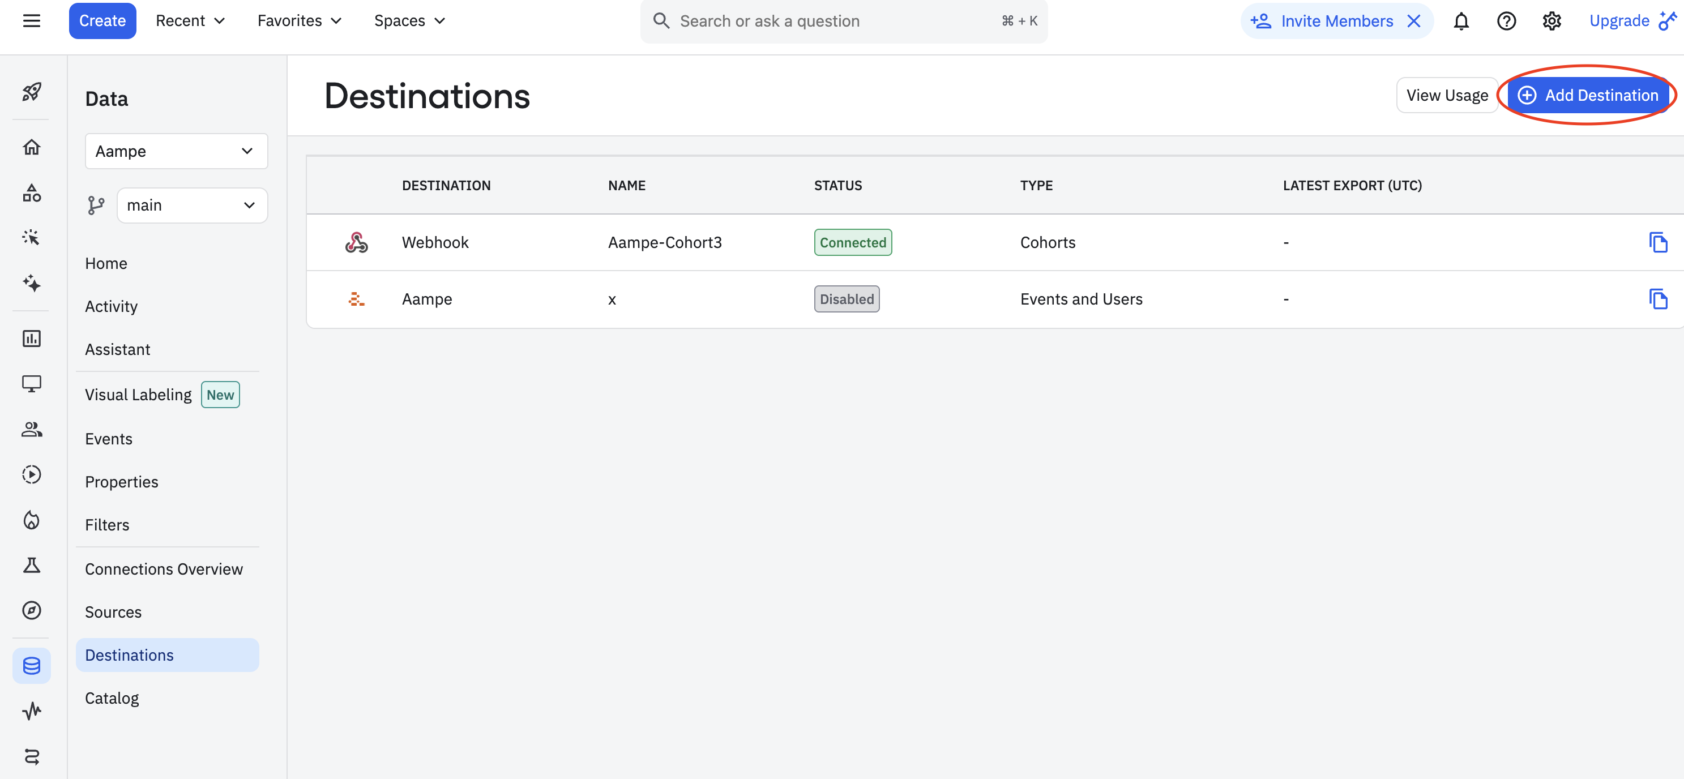The height and width of the screenshot is (779, 1684).
Task: Open settings gear icon in top bar
Action: [1551, 21]
